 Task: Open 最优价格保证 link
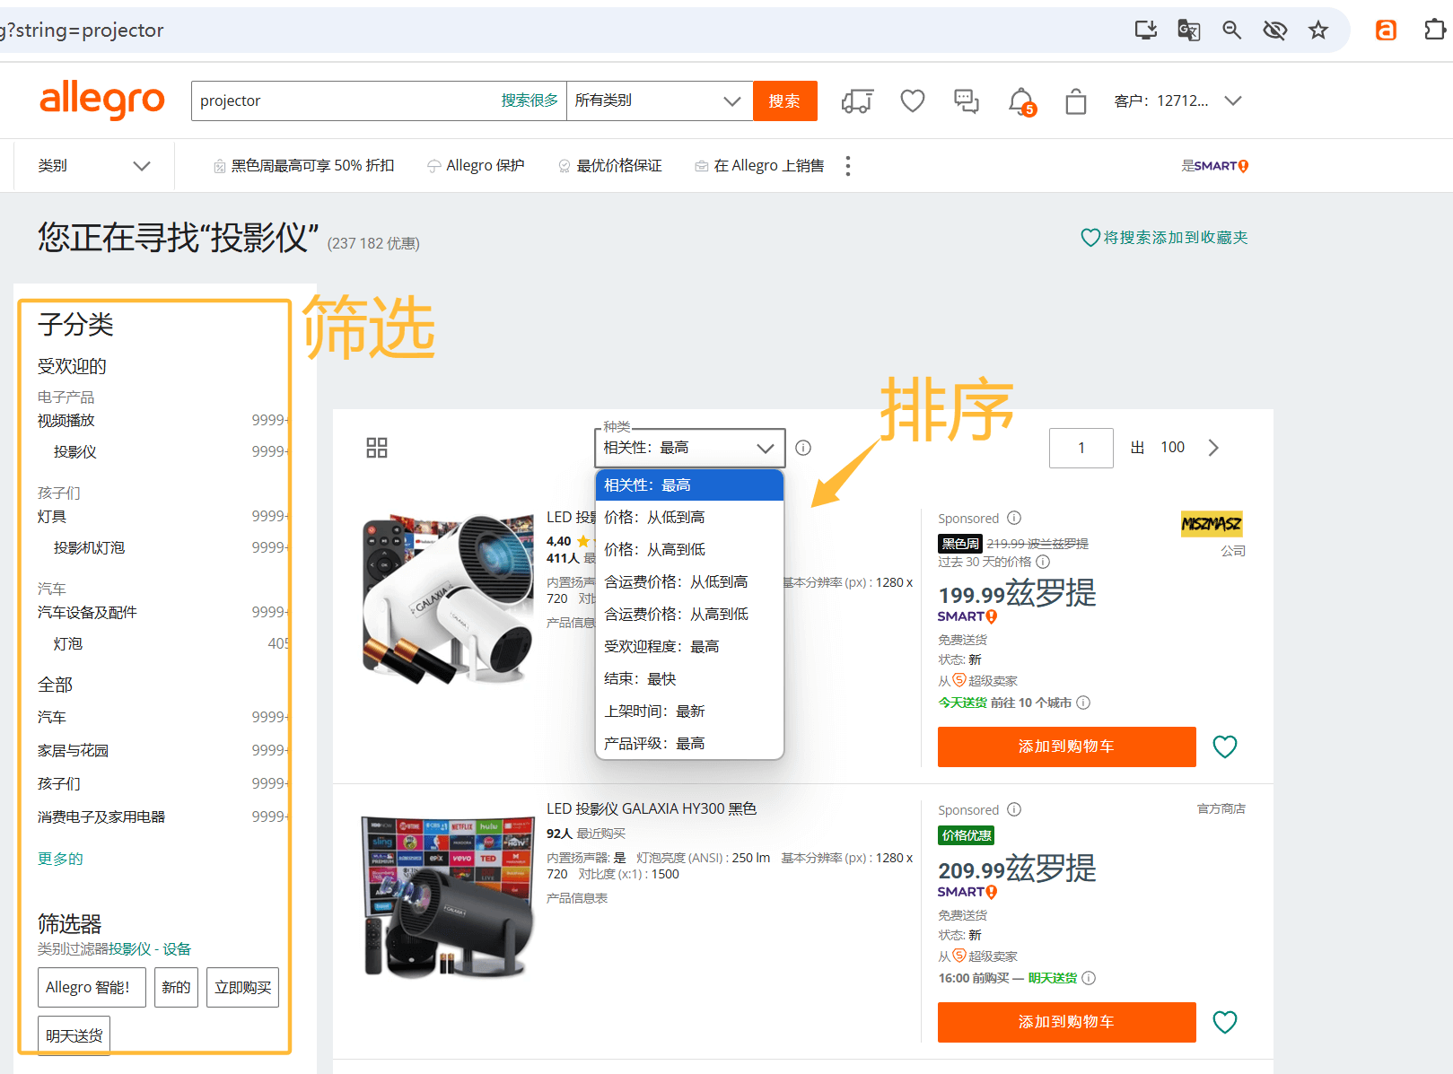tap(610, 166)
